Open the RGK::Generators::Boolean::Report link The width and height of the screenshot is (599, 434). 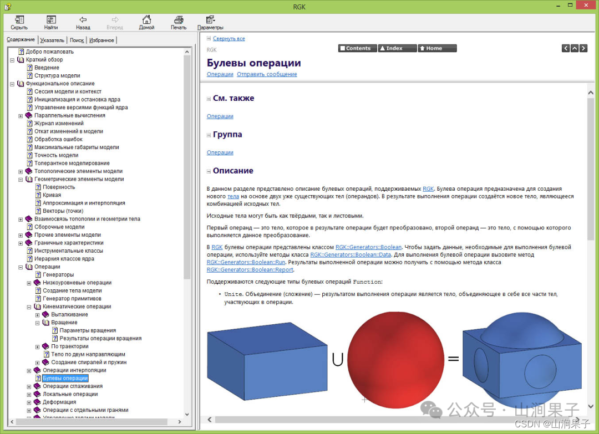[250, 269]
